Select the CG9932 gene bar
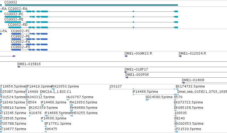 [x=91, y=5]
